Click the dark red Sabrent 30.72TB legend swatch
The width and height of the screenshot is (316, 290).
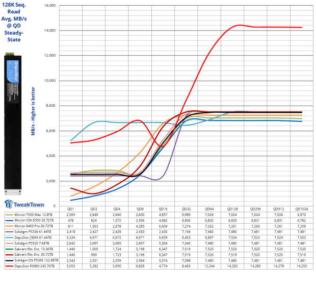click(9, 255)
